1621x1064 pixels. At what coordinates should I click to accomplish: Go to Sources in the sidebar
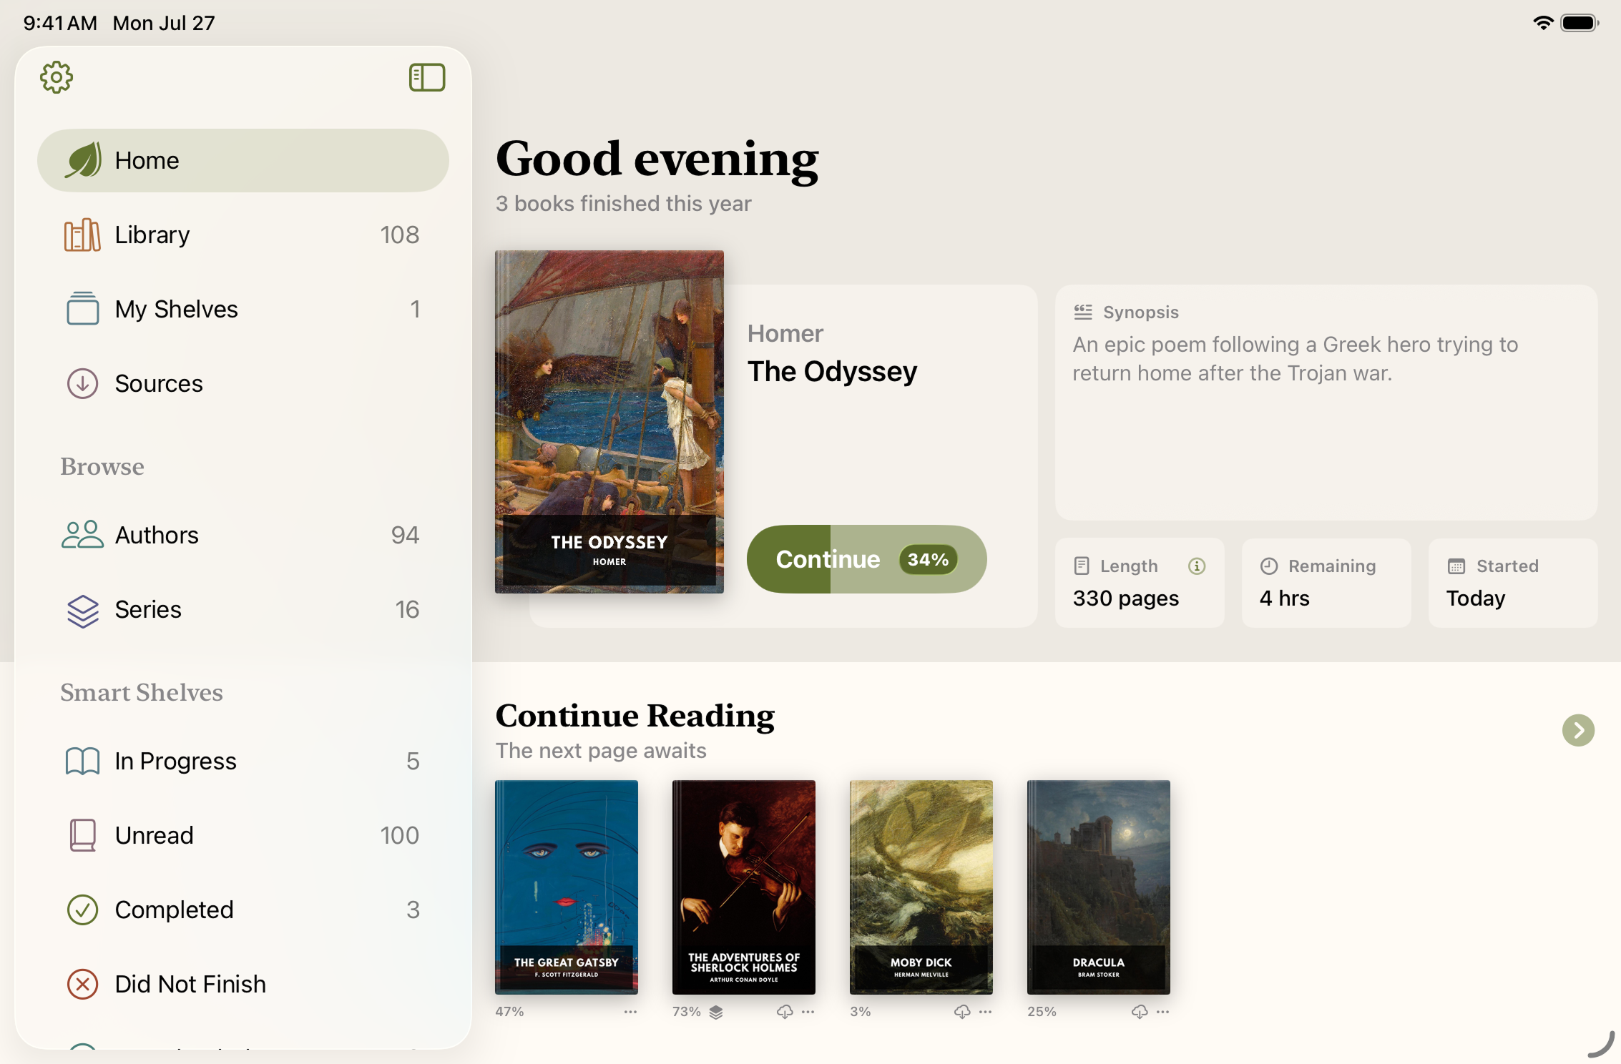243,383
